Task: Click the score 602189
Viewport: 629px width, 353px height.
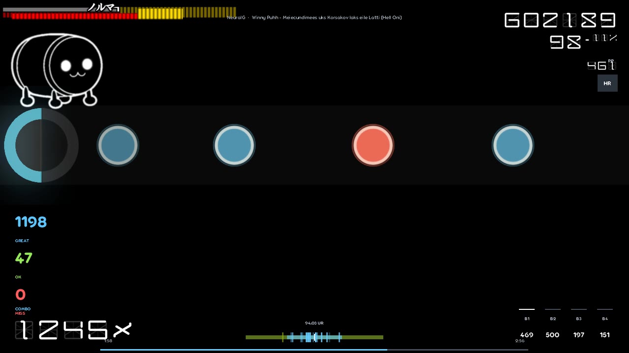Action: coord(560,20)
